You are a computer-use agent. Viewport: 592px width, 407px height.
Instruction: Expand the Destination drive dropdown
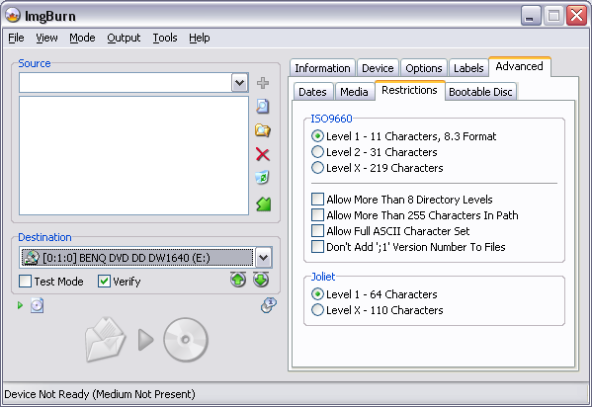(263, 258)
